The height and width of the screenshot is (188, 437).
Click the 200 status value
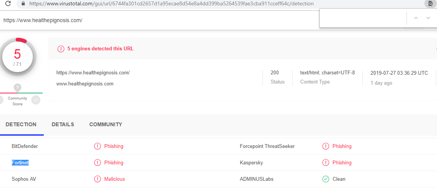tap(275, 73)
